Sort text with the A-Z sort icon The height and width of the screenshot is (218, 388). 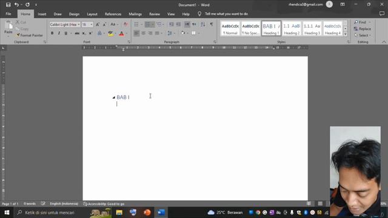coord(203,24)
